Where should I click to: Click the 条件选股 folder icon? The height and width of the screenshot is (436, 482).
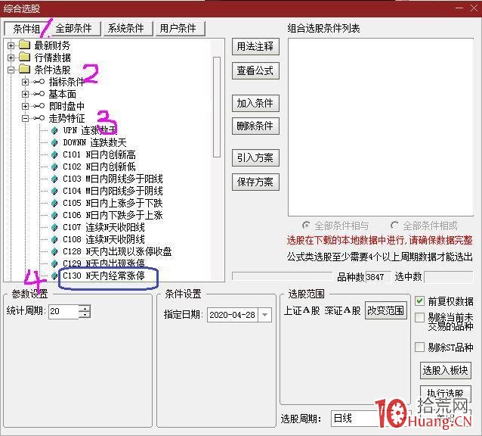coord(25,70)
